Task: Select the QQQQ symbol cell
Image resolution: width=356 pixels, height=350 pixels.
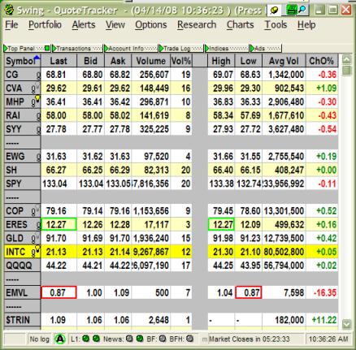Action: click(x=22, y=266)
